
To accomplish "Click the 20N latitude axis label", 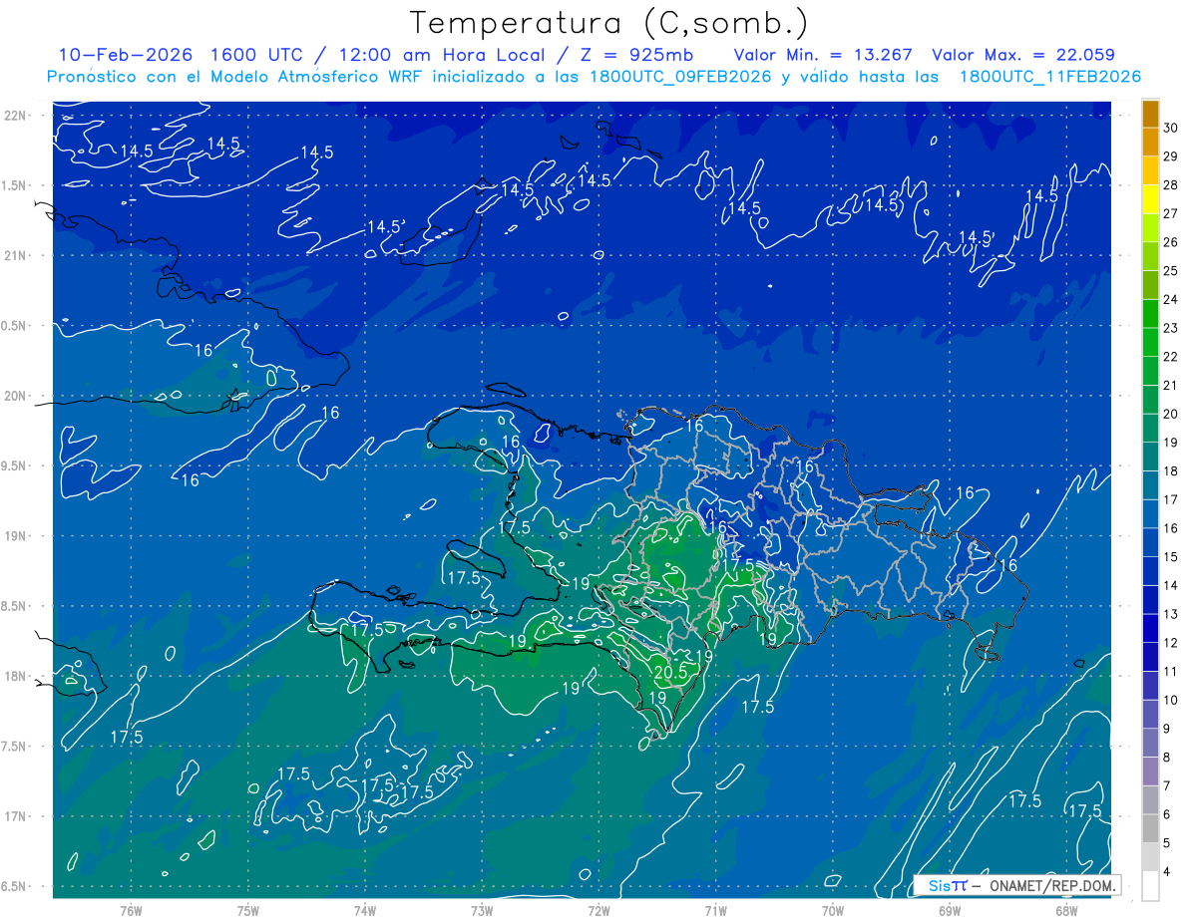I will click(16, 397).
